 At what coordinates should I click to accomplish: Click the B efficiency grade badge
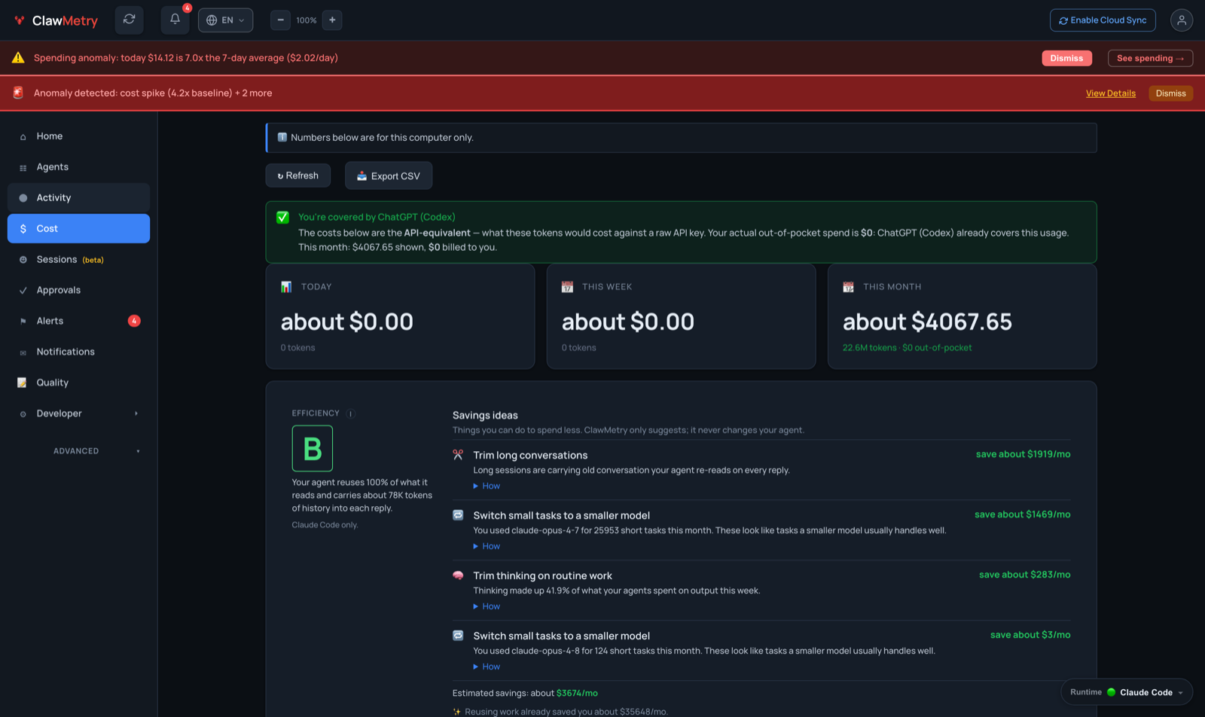313,448
